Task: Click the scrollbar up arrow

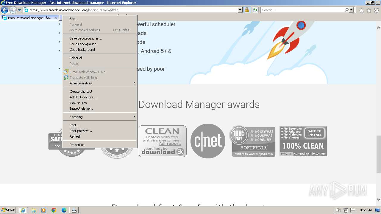Action: [x=379, y=28]
